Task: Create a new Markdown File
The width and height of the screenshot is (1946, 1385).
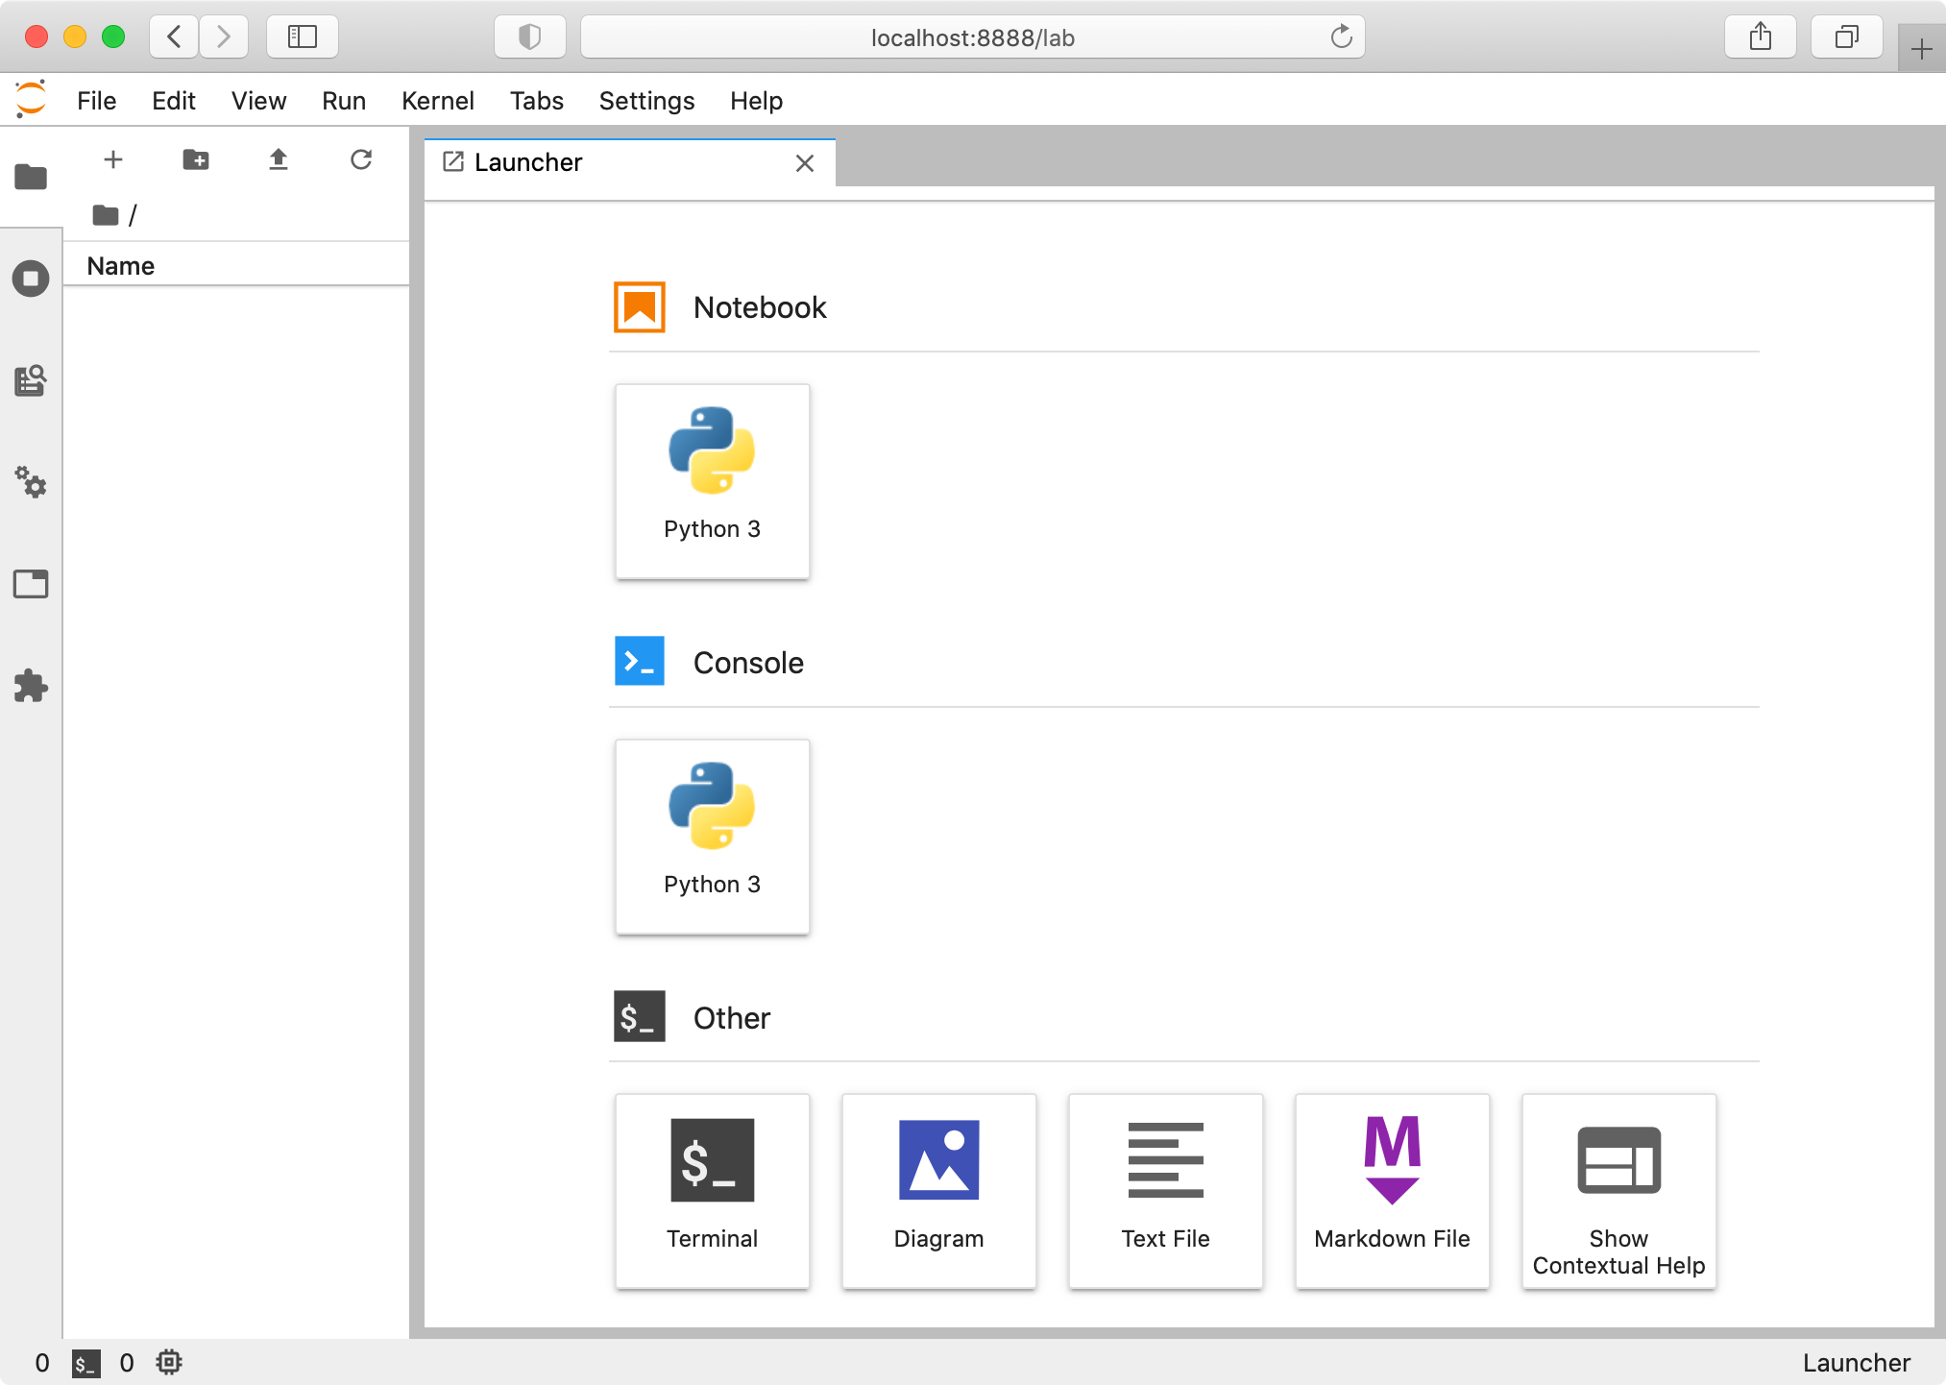Action: [1392, 1190]
